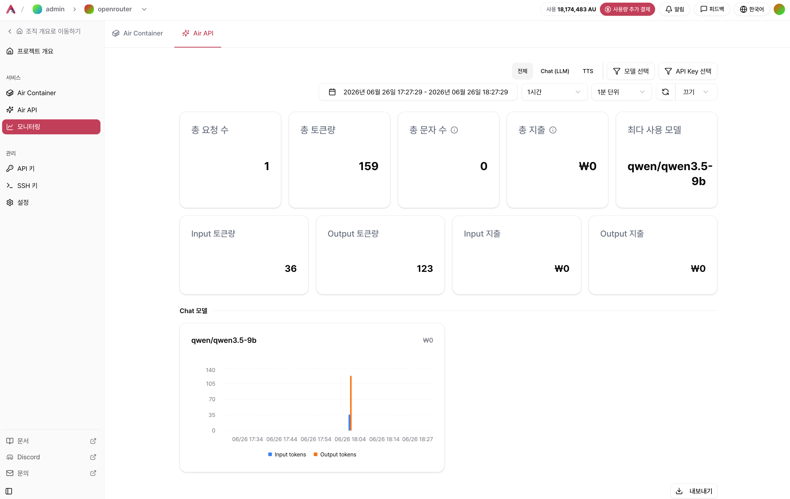Open the 끄기 auto-refresh dropdown

(696, 92)
